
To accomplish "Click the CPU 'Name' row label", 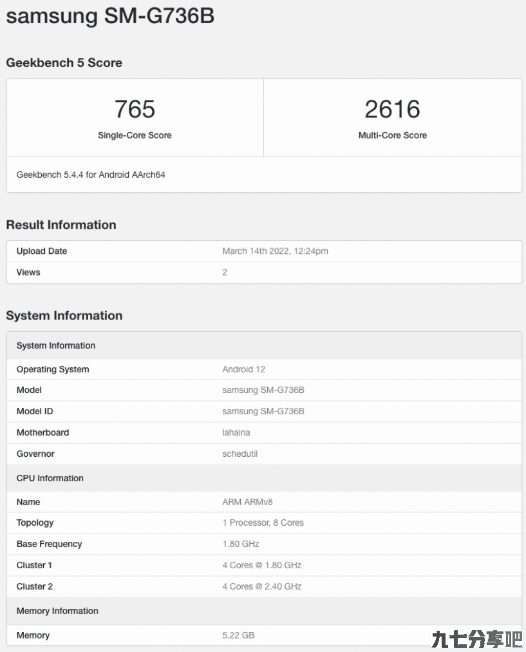I will click(28, 502).
